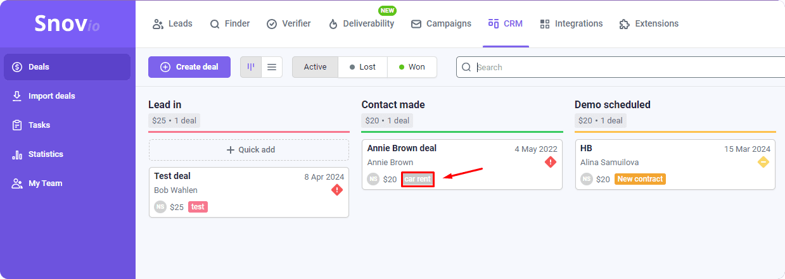The height and width of the screenshot is (279, 785).
Task: Click the orange New contract tag
Action: point(640,180)
